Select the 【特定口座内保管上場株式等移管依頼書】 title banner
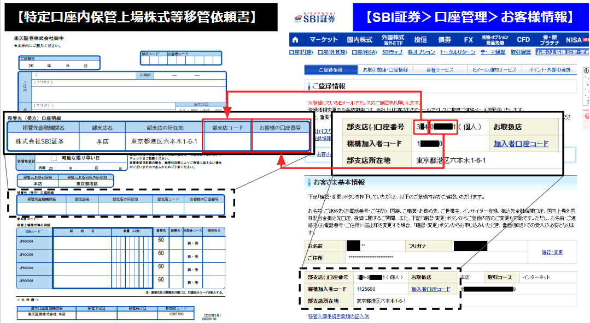 coord(141,17)
